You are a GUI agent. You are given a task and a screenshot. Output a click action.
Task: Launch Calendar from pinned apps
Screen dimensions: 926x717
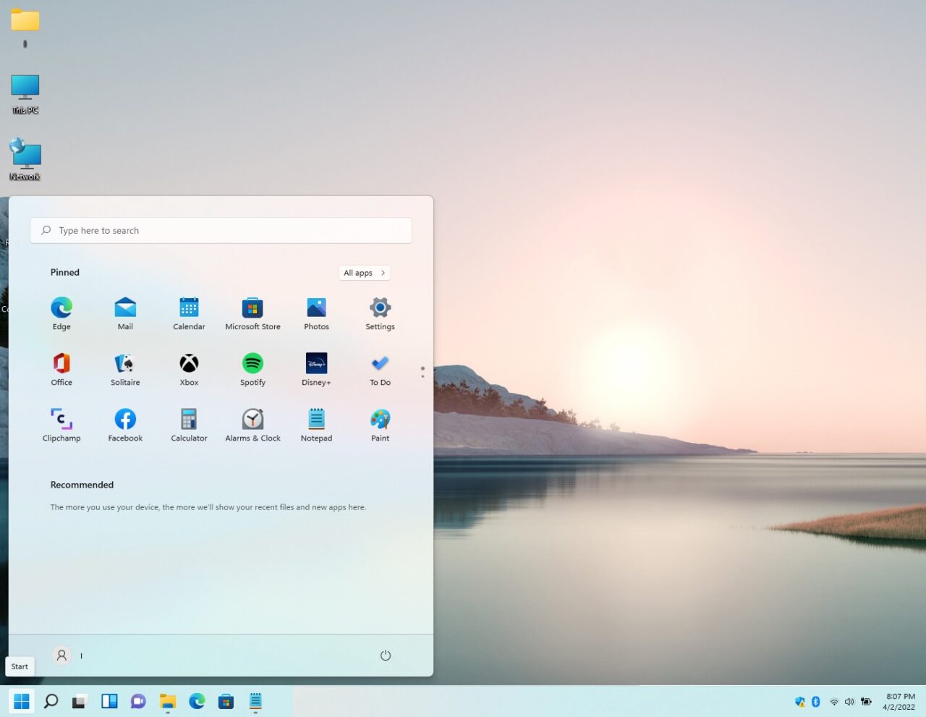pos(189,313)
